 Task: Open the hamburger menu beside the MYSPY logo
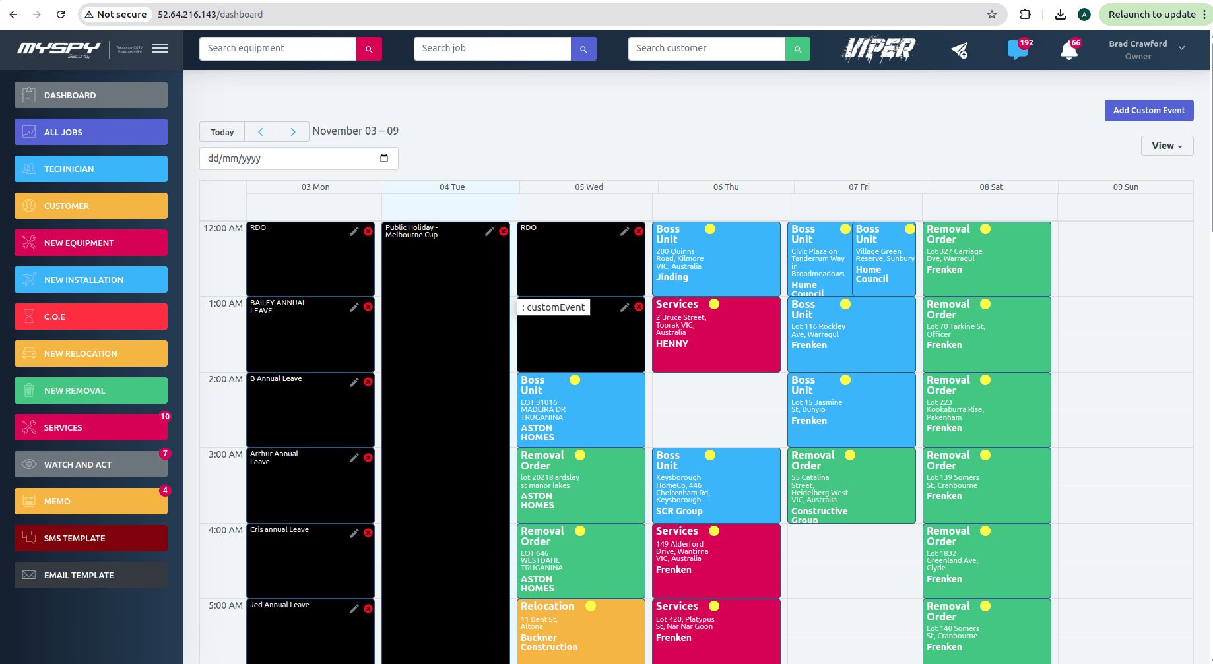(159, 48)
